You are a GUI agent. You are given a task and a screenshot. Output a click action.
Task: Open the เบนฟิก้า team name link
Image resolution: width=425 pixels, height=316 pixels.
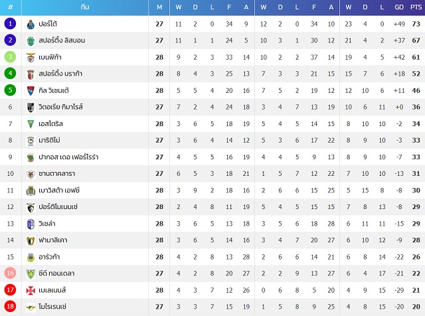pos(50,57)
